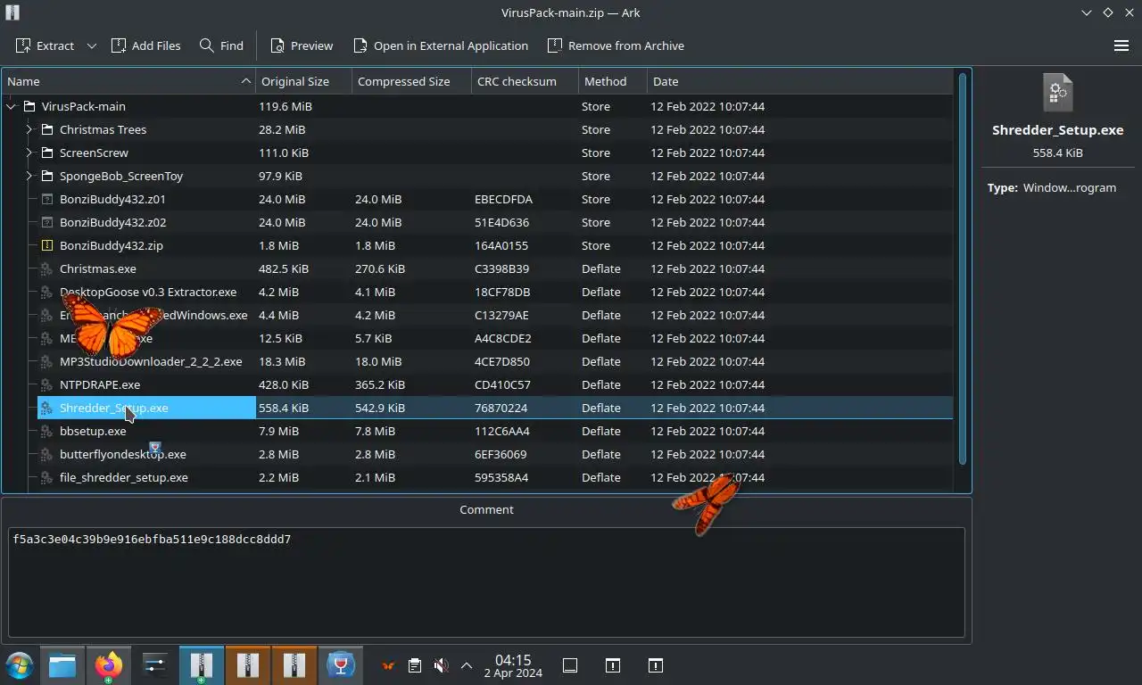Screen dimensions: 1142x685
Task: Open the Wine taskbar application
Action: [341, 665]
